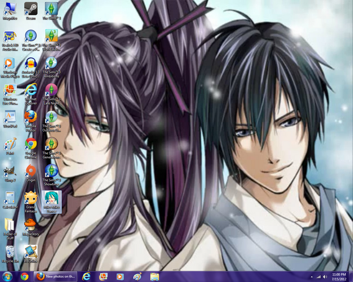Switch to Firefox 'New photos on th...' taskbar window
353x282 pixels.
tap(55, 276)
